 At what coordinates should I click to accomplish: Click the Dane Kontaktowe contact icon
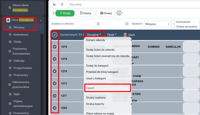pos(8,20)
